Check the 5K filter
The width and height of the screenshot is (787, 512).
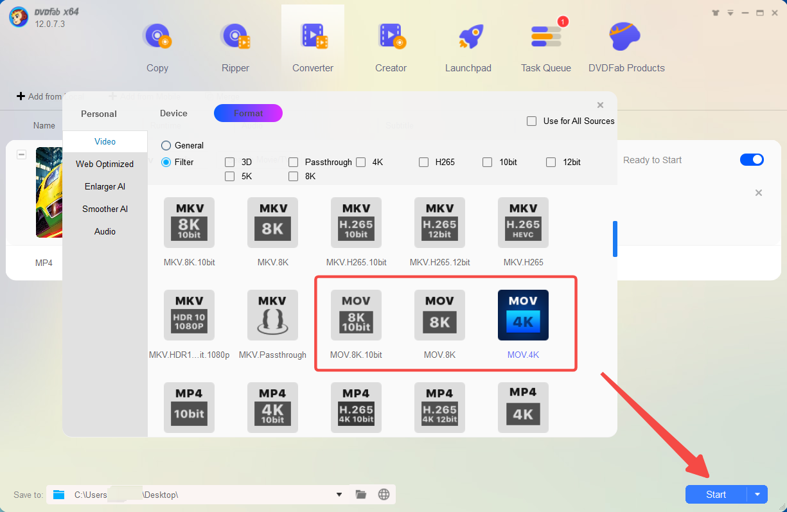(x=229, y=176)
